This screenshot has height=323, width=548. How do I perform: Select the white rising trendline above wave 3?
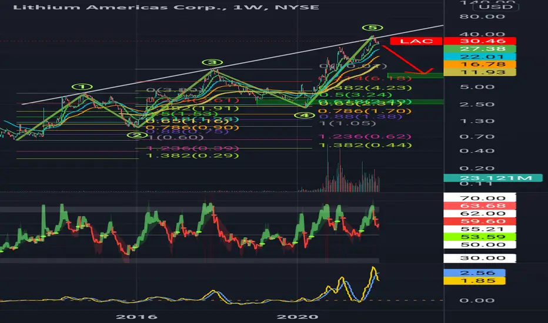232,65
